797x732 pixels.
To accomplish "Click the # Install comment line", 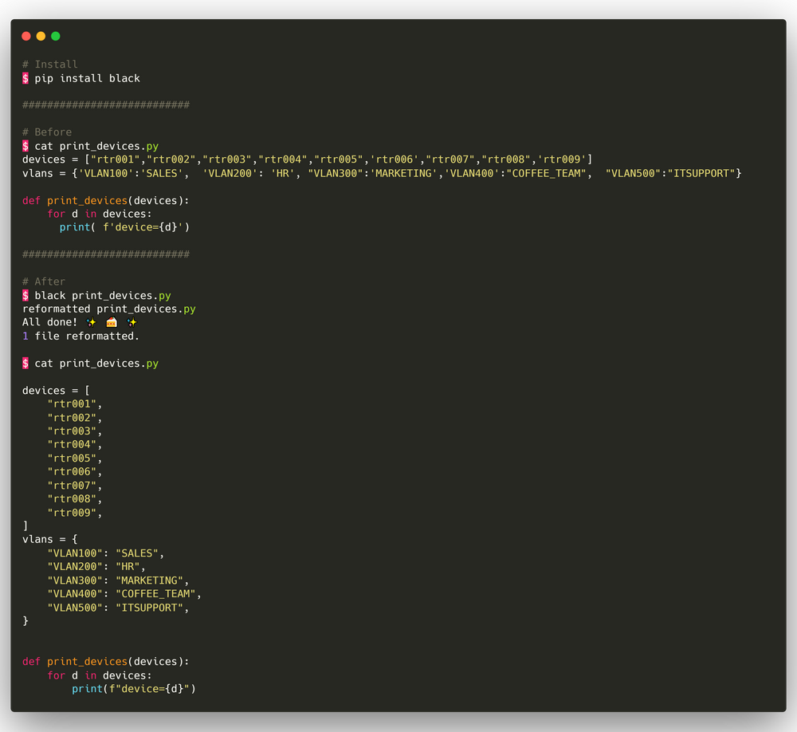I will (x=50, y=64).
